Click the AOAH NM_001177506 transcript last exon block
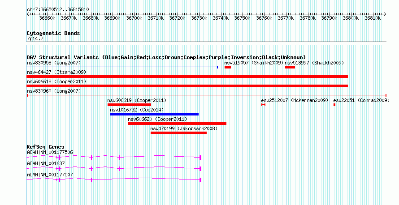Screen dimensions: 399x205 pyautogui.click(x=200, y=158)
